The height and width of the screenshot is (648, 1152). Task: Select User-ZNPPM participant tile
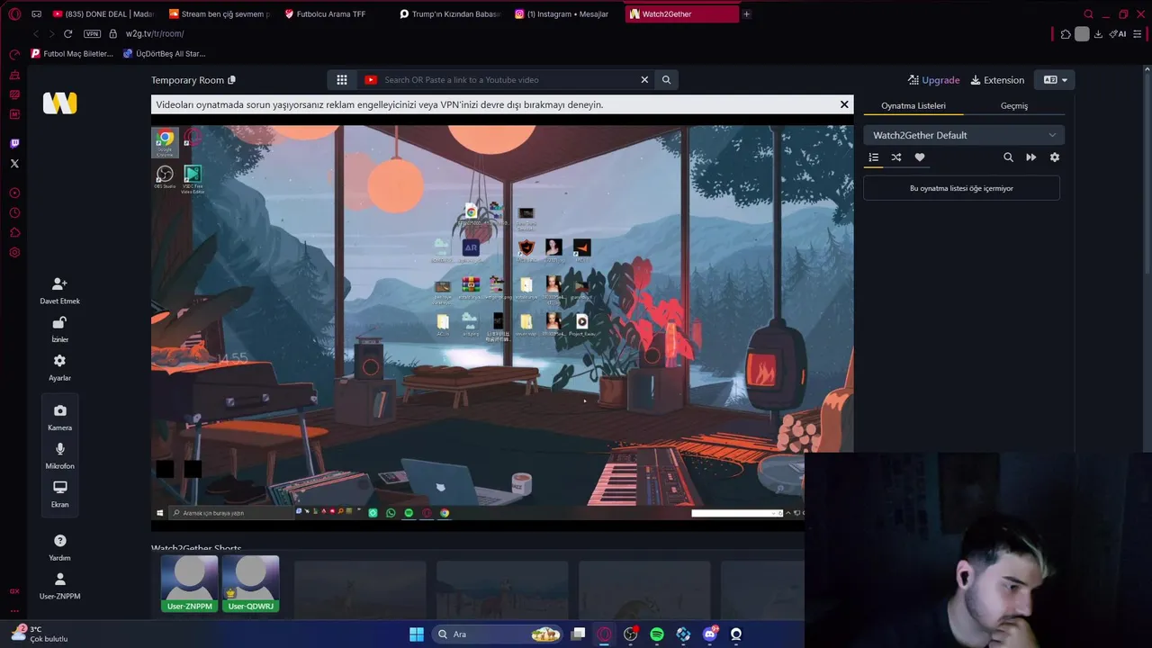(x=189, y=584)
